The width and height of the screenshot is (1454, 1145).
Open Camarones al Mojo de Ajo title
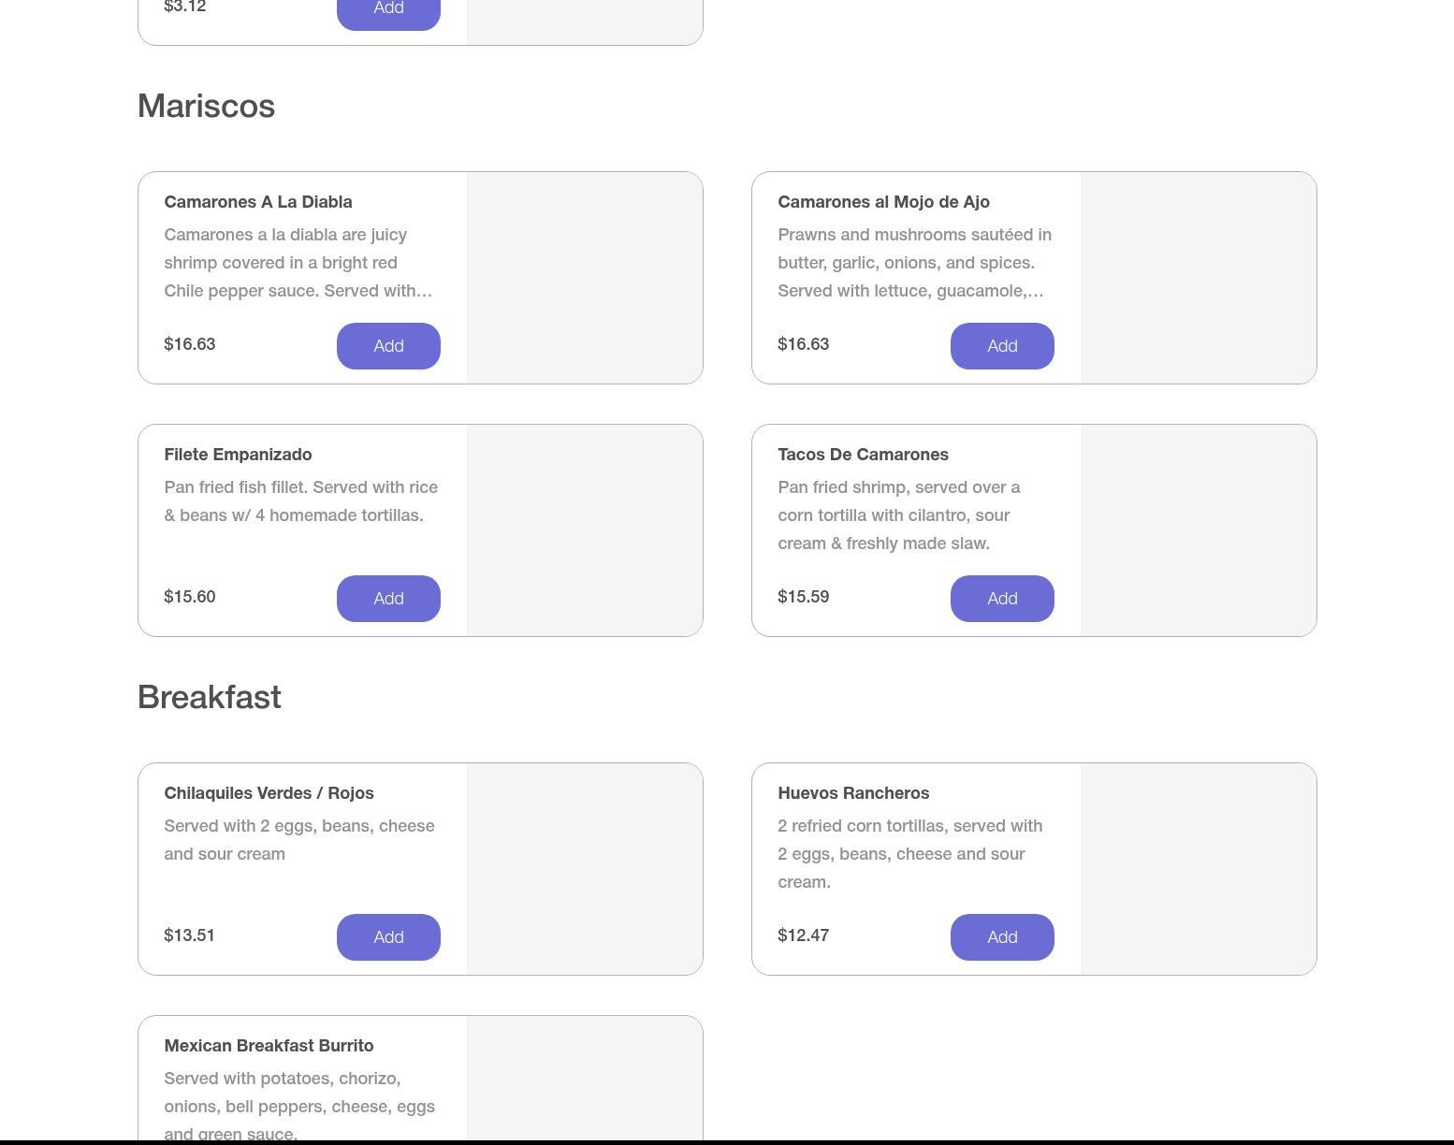(883, 202)
